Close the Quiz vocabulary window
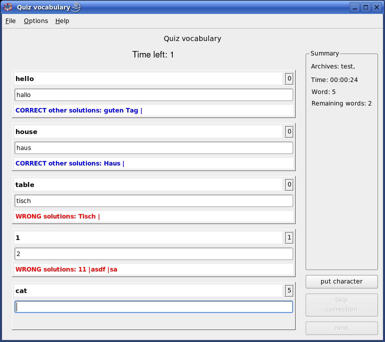Image resolution: width=385 pixels, height=342 pixels. click(377, 7)
